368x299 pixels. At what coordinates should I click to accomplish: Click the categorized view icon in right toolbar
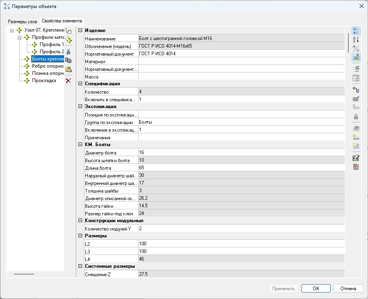coord(356,31)
